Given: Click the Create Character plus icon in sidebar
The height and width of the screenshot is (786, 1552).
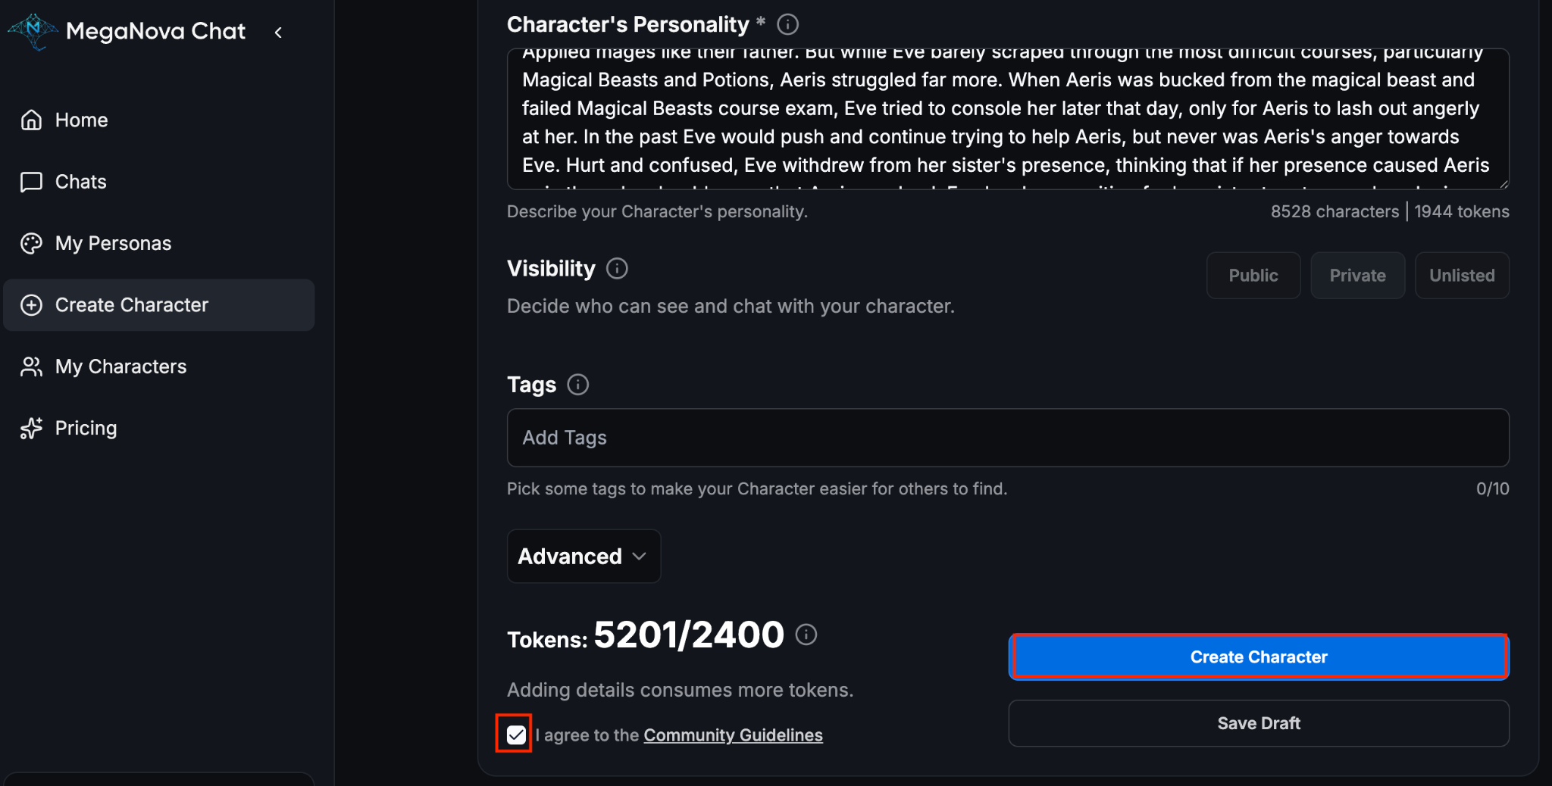Looking at the screenshot, I should [x=31, y=305].
